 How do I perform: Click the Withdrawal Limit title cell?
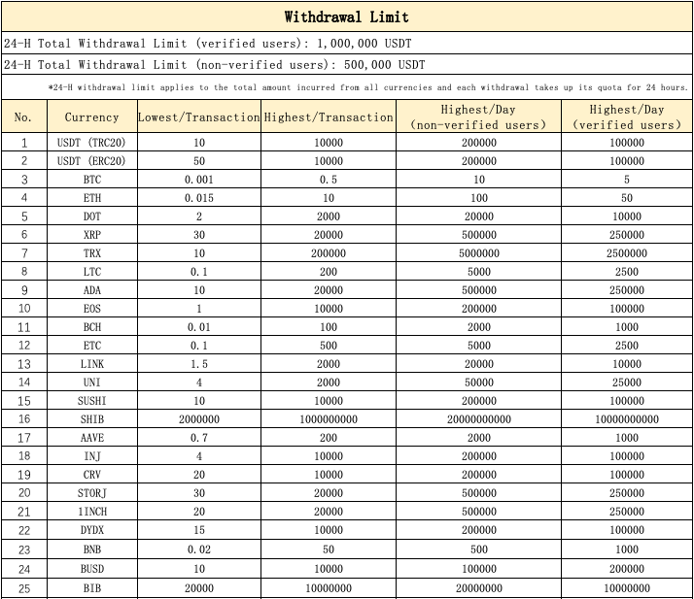pyautogui.click(x=346, y=17)
